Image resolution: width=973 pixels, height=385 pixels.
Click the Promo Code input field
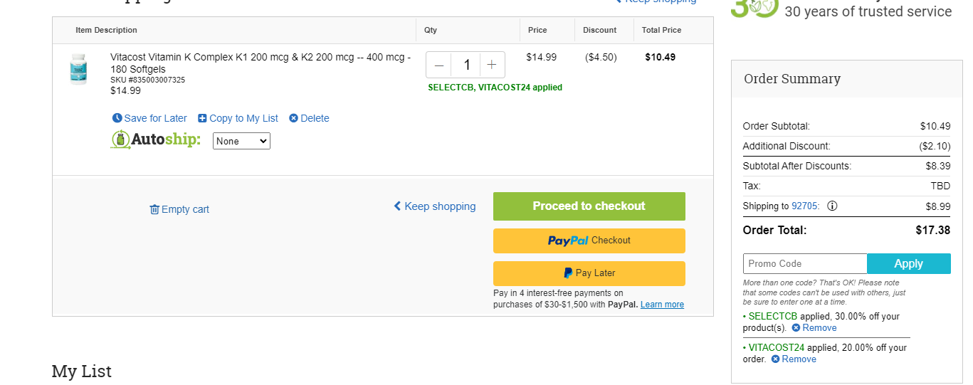click(805, 263)
